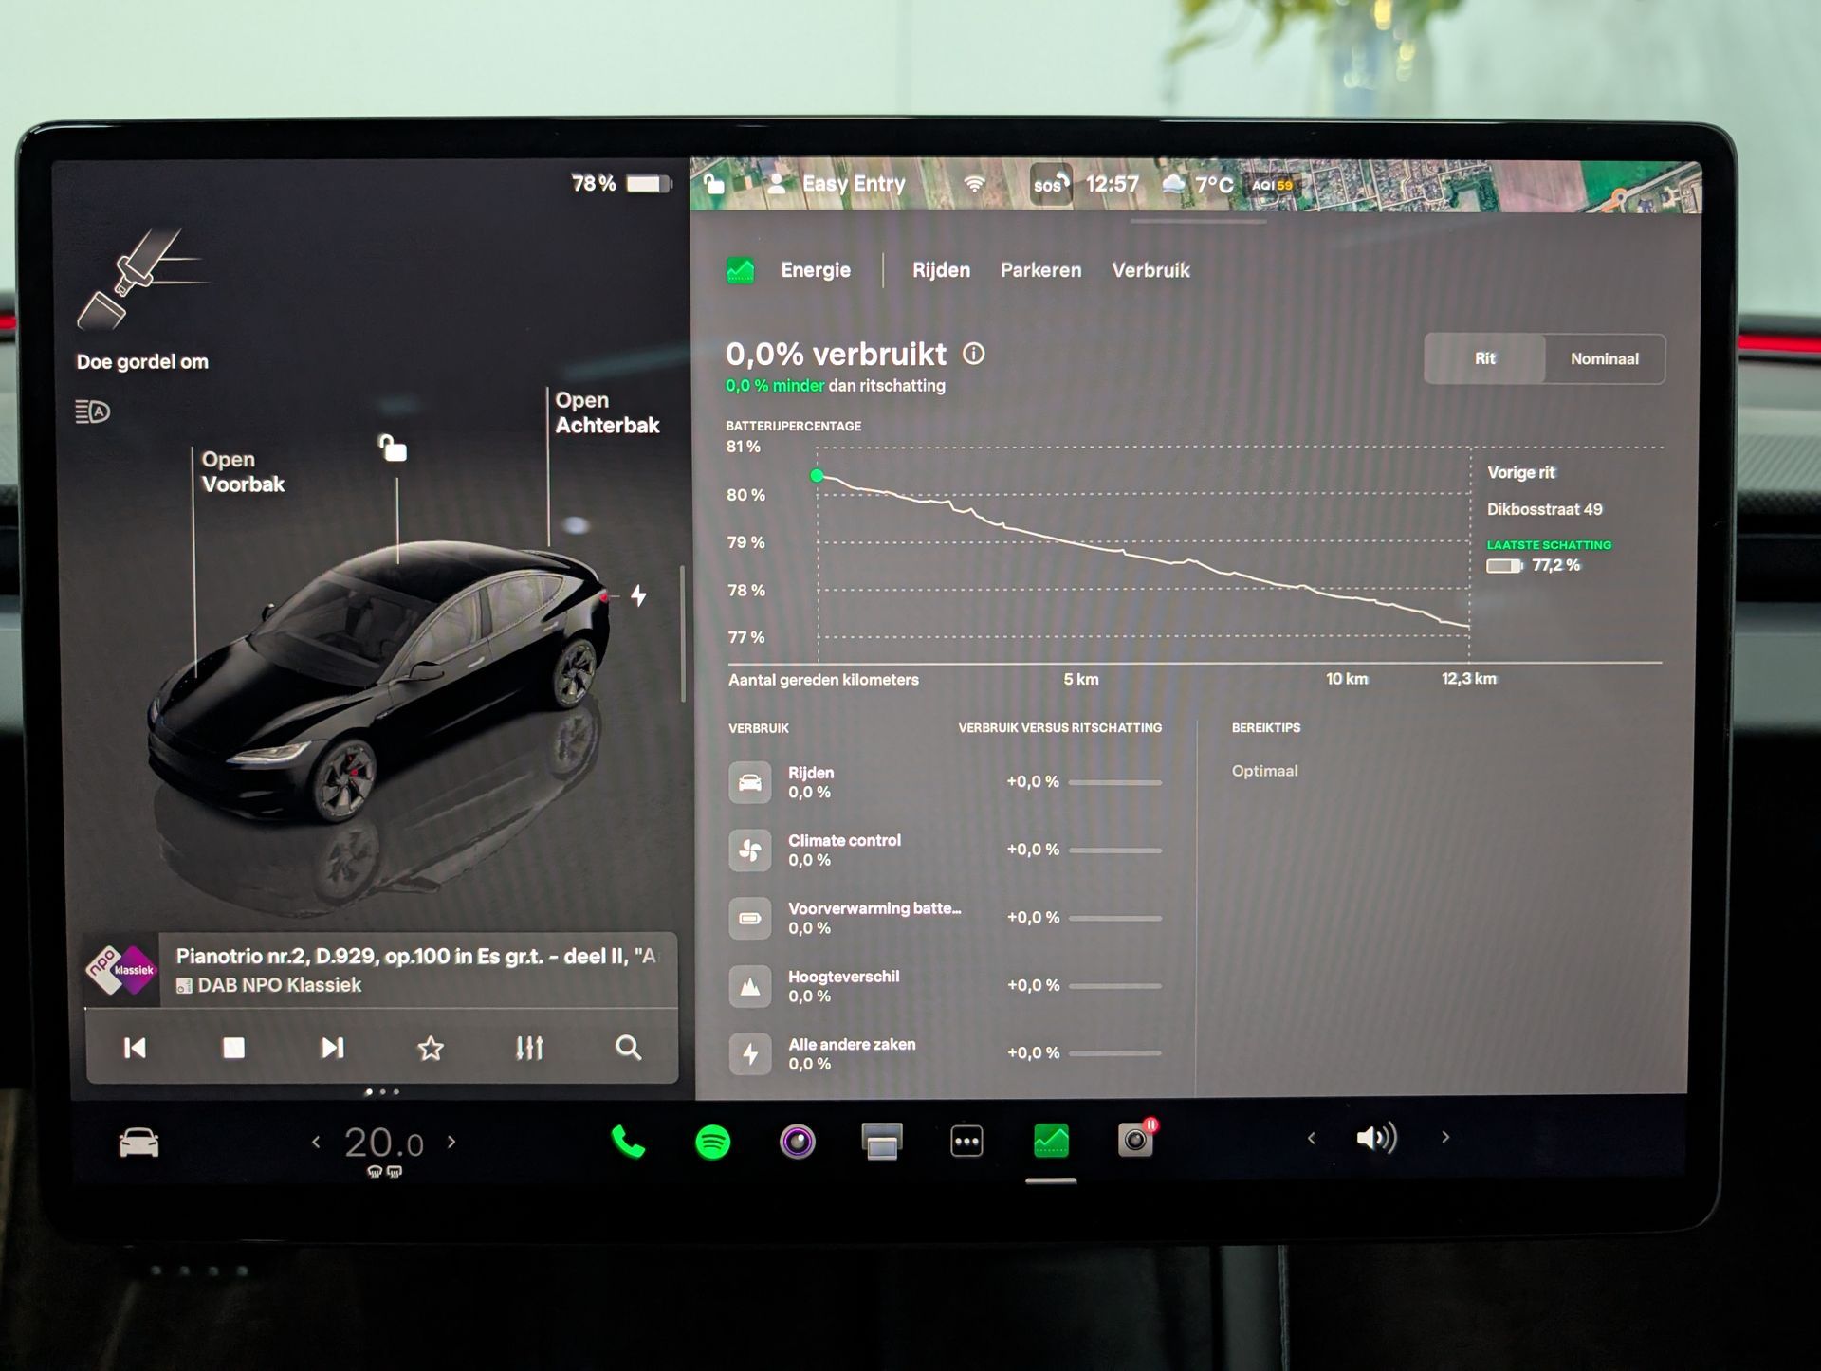This screenshot has height=1371, width=1821.
Task: Open the phone app
Action: (627, 1142)
